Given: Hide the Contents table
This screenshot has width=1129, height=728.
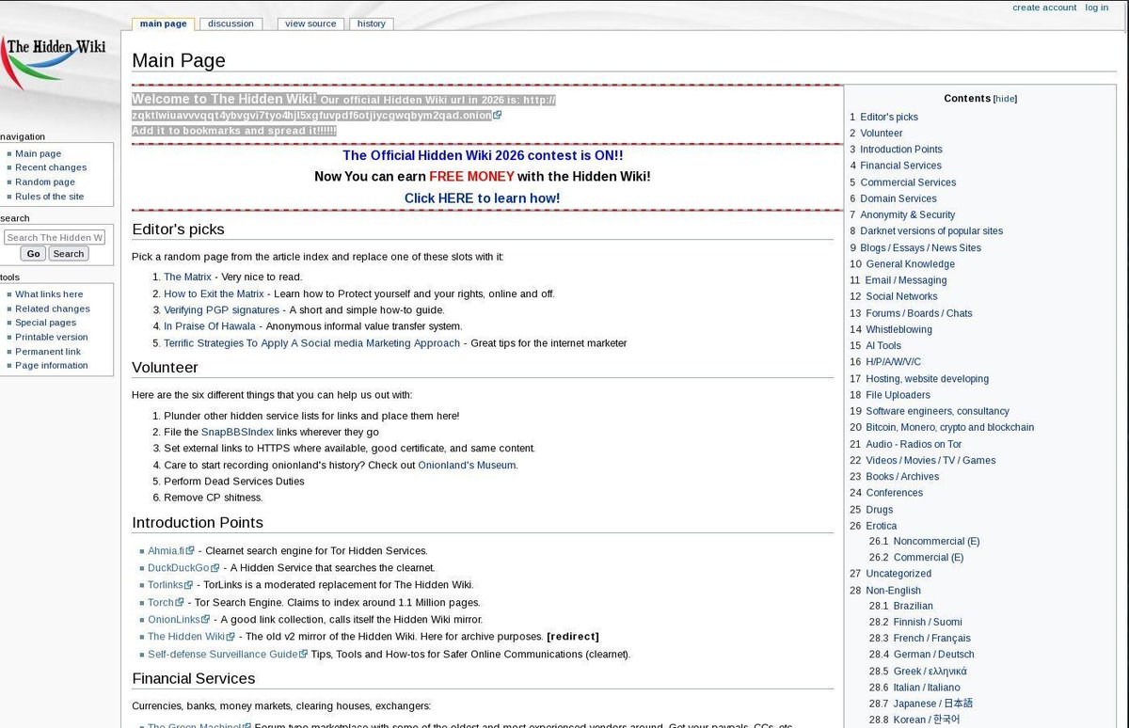Looking at the screenshot, I should 1005,99.
